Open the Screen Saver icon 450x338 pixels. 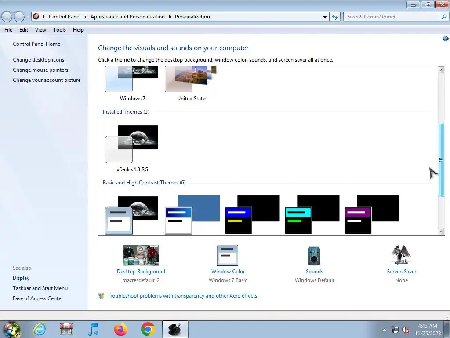(401, 255)
